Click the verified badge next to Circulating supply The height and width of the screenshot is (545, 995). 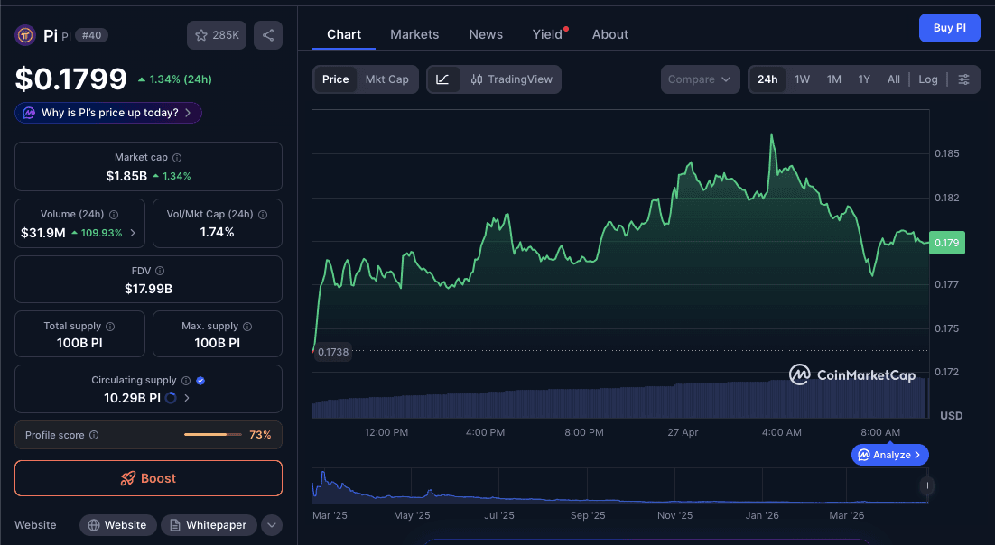point(200,380)
